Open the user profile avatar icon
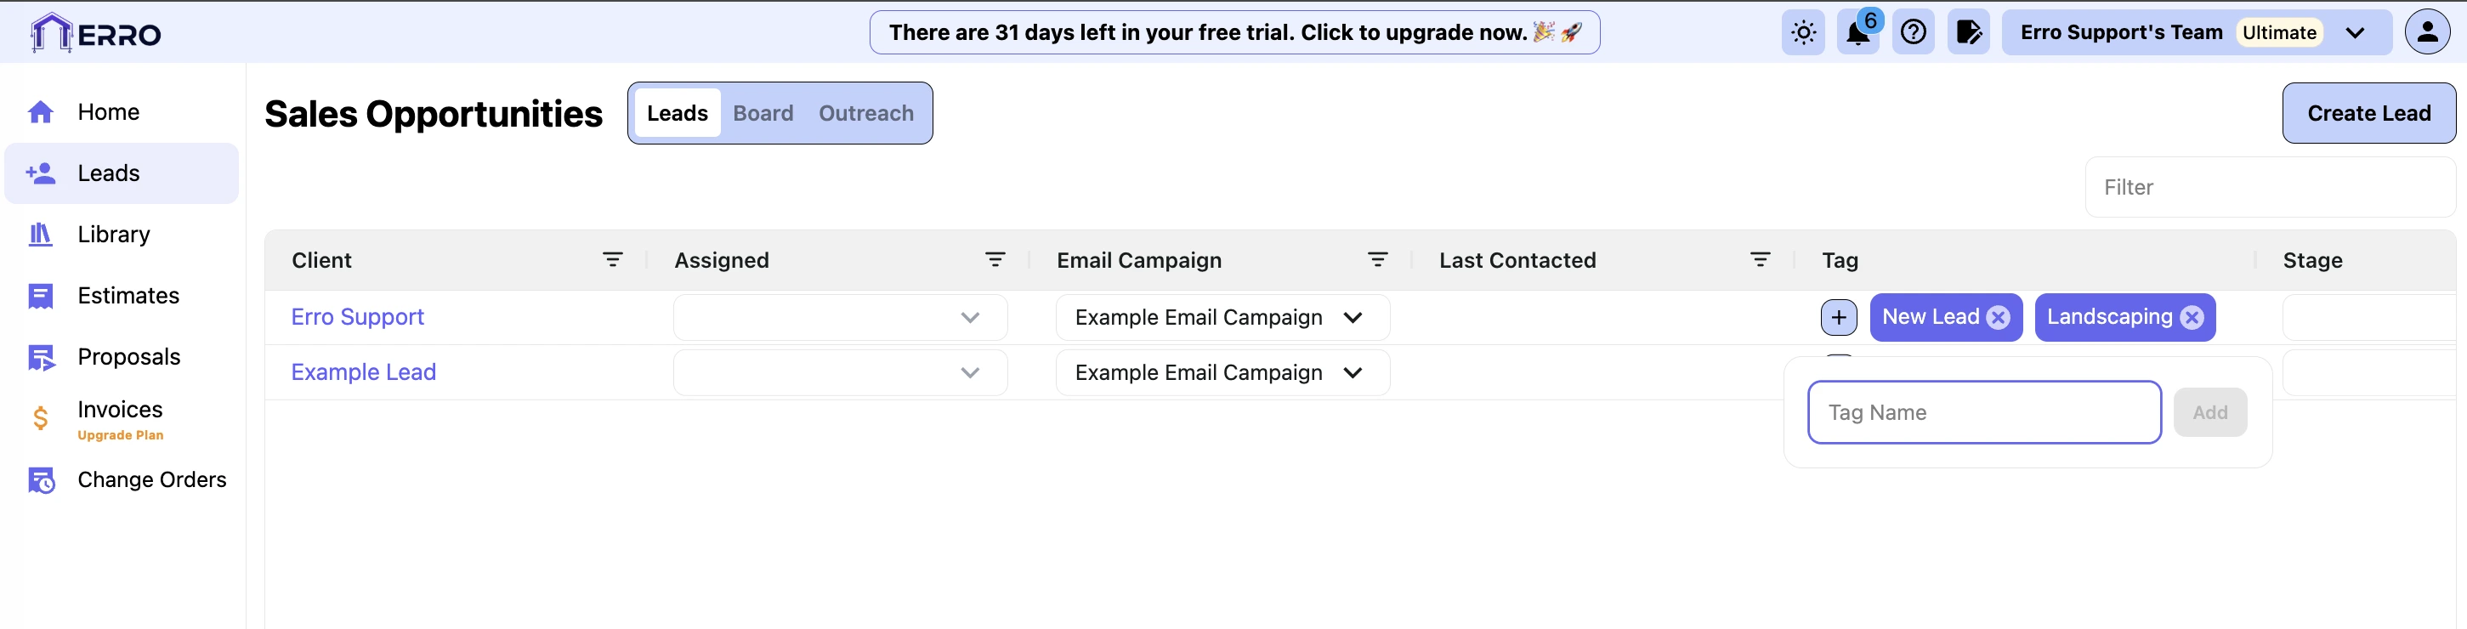 2427,32
